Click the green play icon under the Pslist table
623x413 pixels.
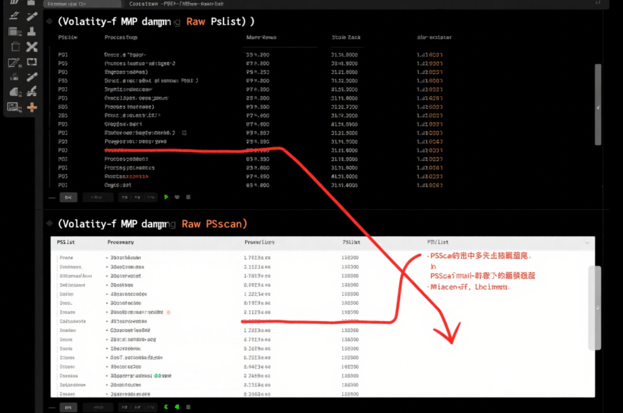pyautogui.click(x=166, y=197)
